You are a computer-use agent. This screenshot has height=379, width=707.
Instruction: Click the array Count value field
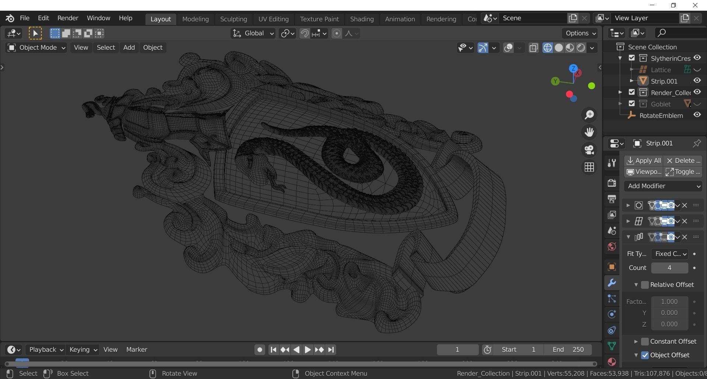pyautogui.click(x=669, y=268)
